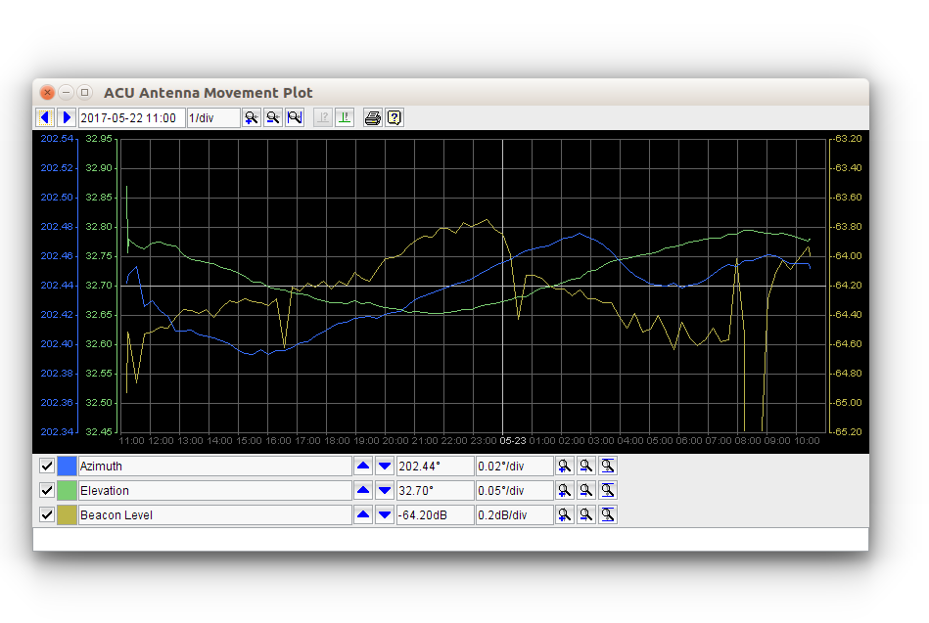Viewport: 929px width, 623px height.
Task: Disable the Beacon Level trace
Action: tap(46, 514)
